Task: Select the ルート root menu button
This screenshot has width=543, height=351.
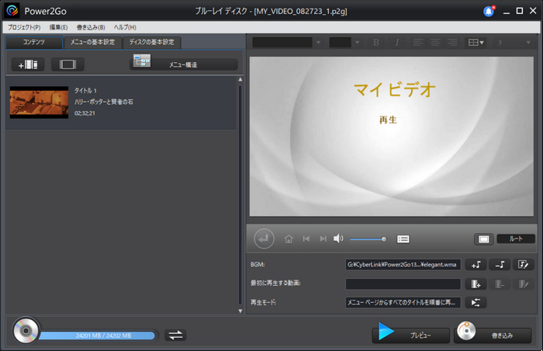Action: click(516, 238)
